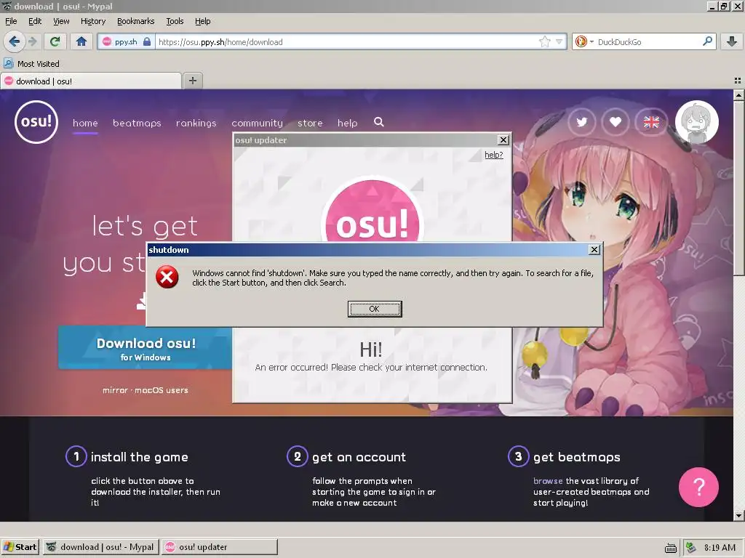
Task: Open the UK flag language selector
Action: coord(651,122)
